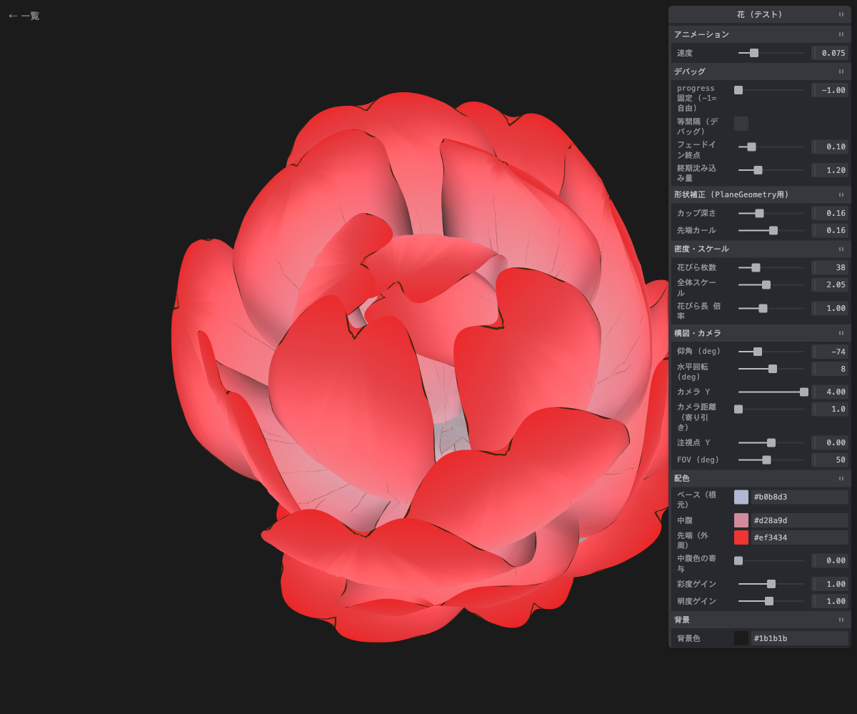Screen dimensions: 857x714
Task: Click the 水平回転（deg）slider
Action: click(x=771, y=369)
